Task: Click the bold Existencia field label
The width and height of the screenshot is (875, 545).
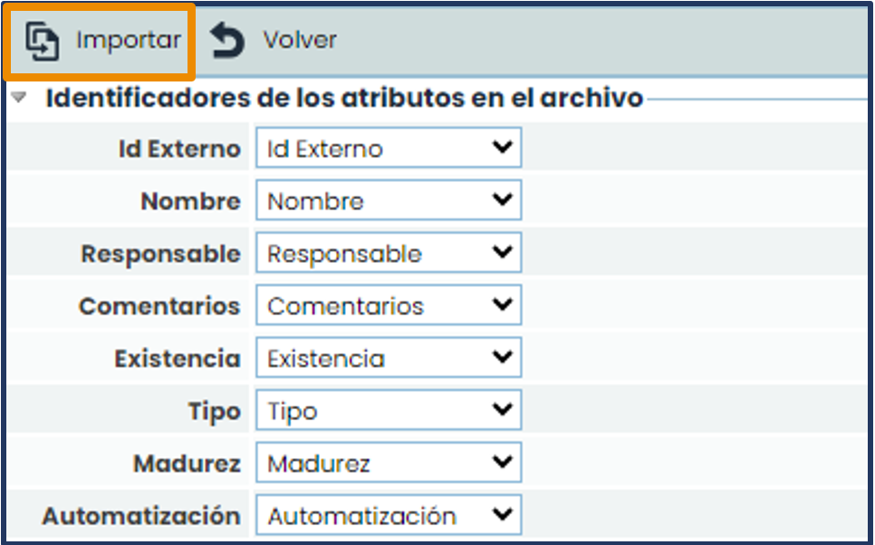Action: click(177, 359)
